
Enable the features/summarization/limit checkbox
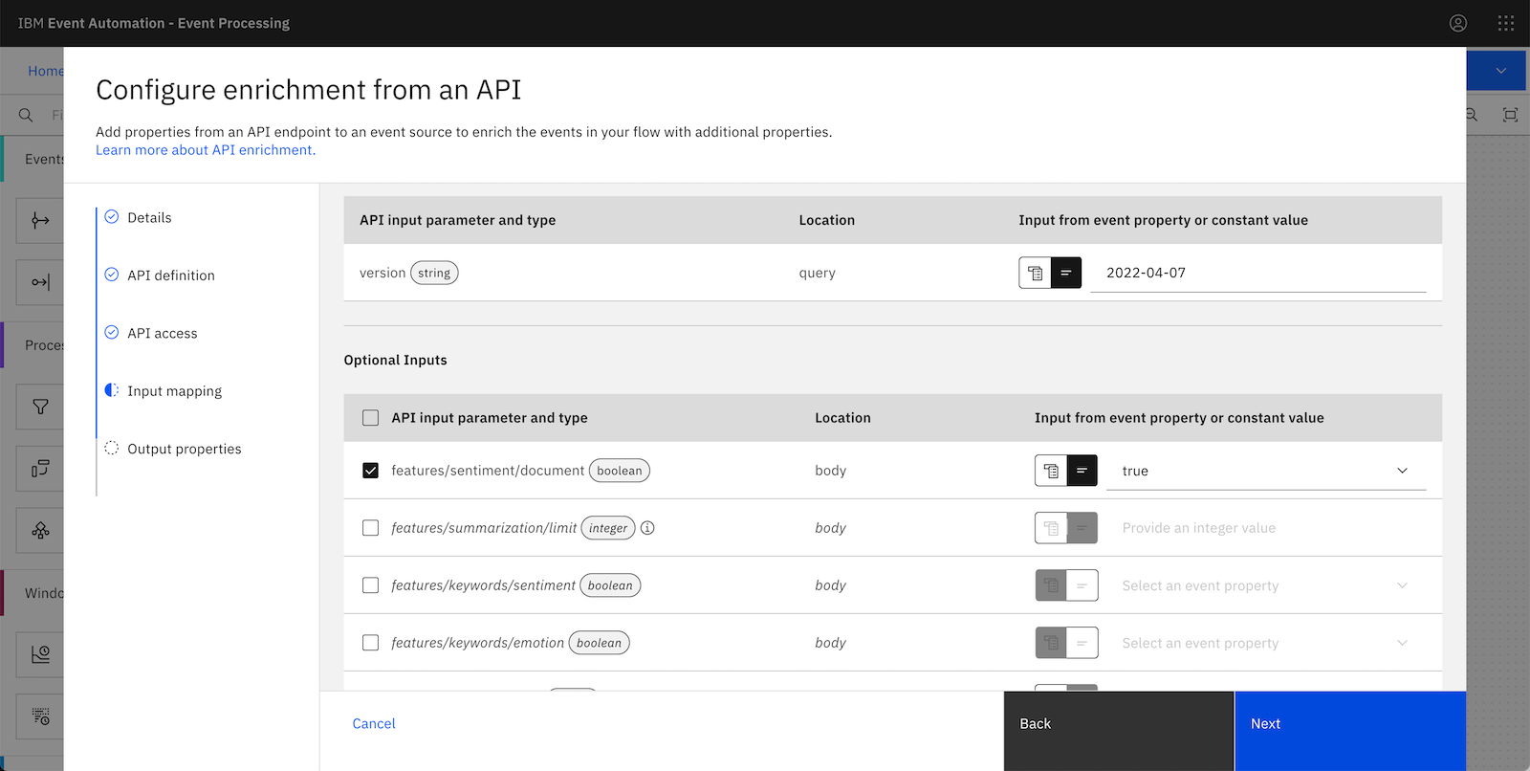[x=371, y=528]
